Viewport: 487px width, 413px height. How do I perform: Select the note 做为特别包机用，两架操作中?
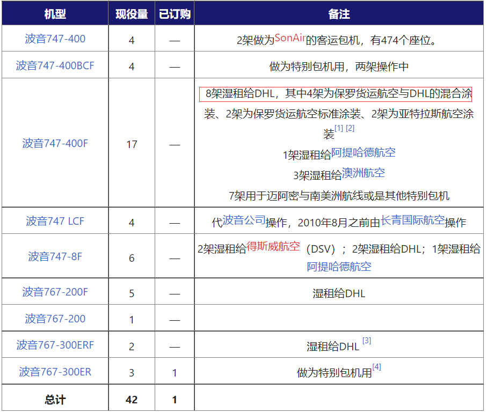(339, 67)
